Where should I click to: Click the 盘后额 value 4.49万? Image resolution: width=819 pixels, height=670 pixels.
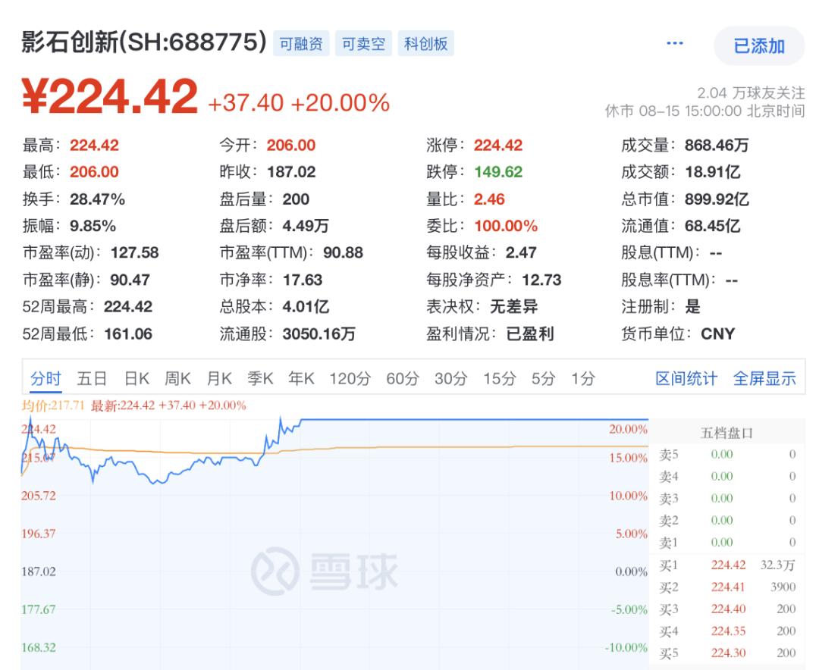306,226
